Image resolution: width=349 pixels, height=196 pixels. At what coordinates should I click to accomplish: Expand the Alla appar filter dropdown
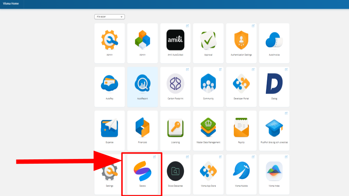click(x=109, y=17)
